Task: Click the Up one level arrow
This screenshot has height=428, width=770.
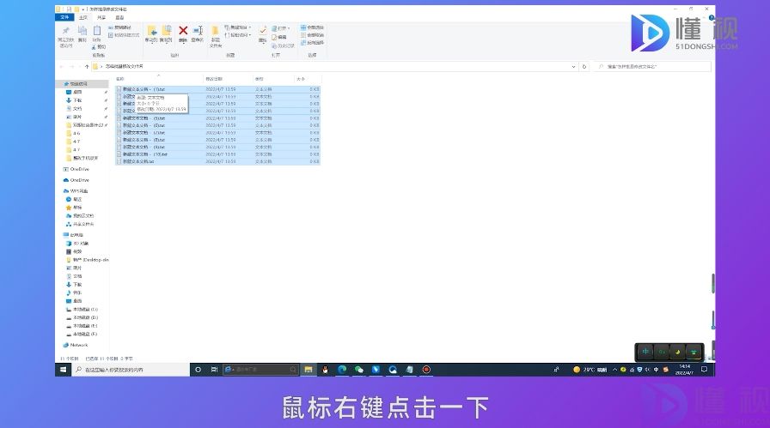Action: point(87,66)
